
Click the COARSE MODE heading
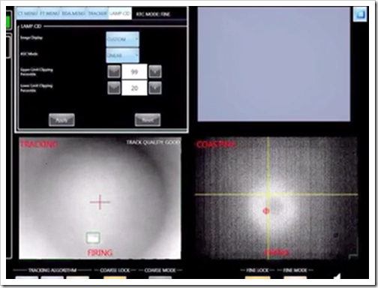[160, 270]
